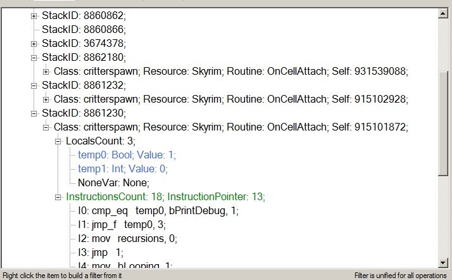Select instruction I0 cmp_eq line
The height and width of the screenshot is (280, 452).
coord(158,211)
